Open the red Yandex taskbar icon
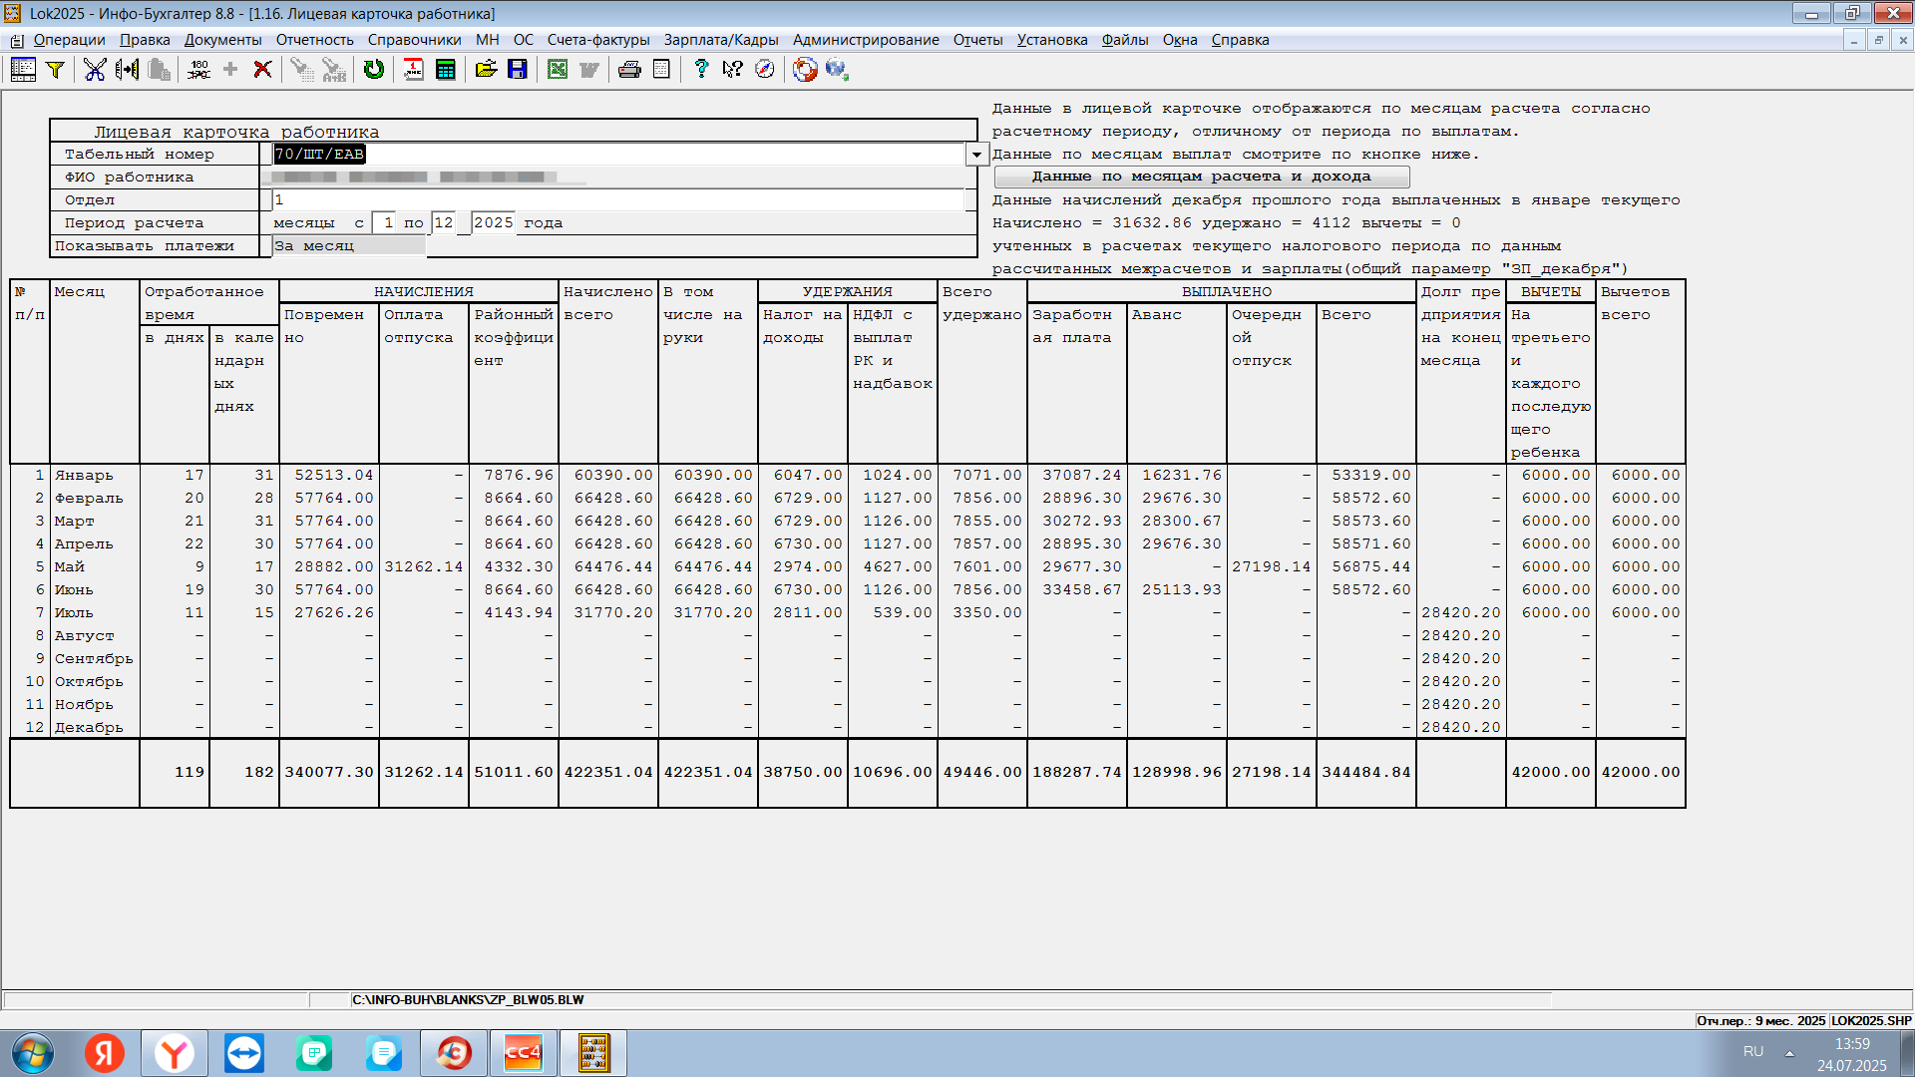The height and width of the screenshot is (1077, 1915). pos(105,1053)
